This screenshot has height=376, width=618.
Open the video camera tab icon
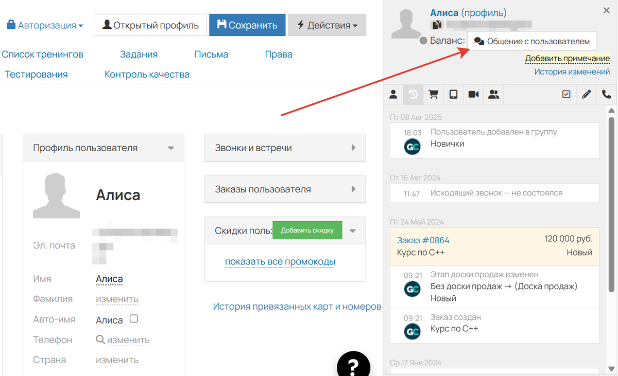click(473, 95)
